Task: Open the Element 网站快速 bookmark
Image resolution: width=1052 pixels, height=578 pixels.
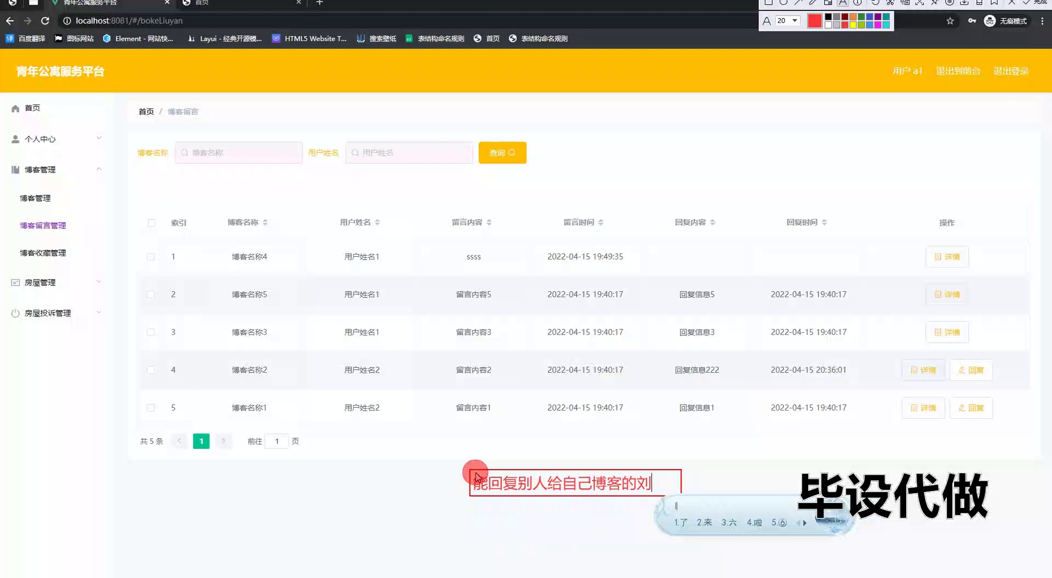Action: click(138, 38)
